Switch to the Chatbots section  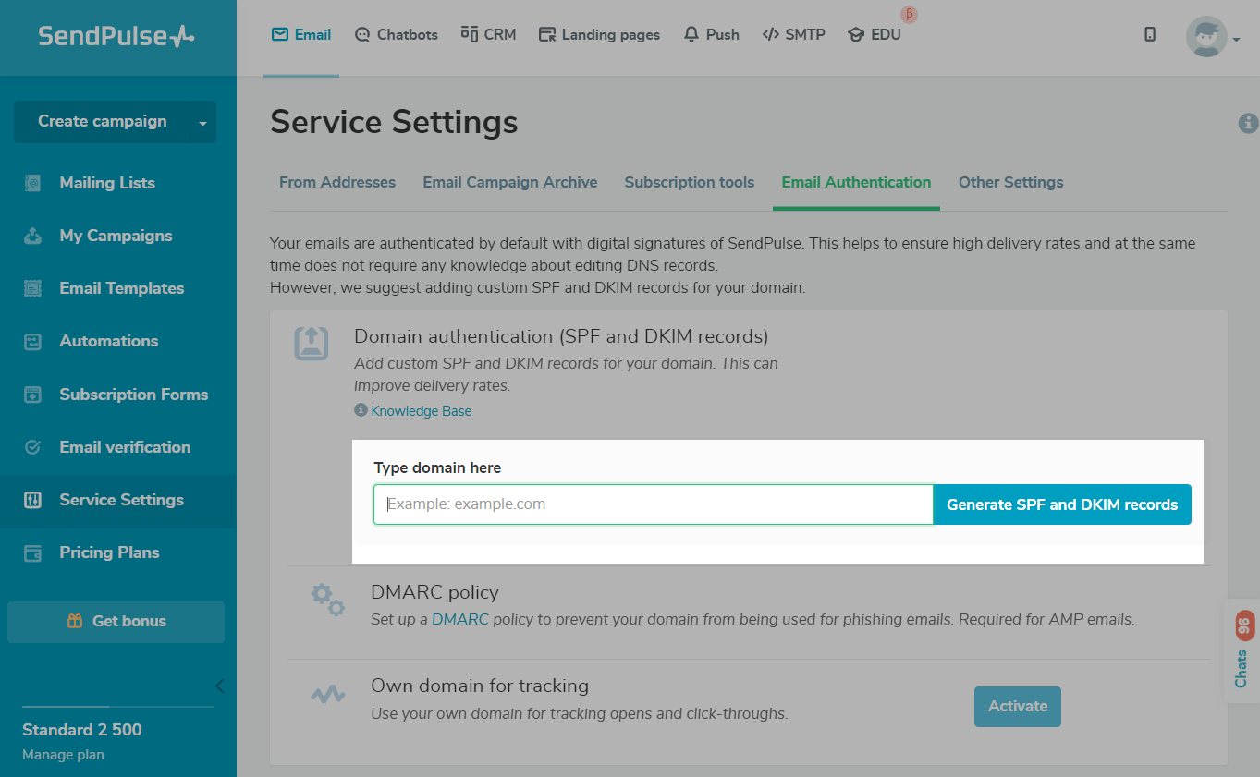[397, 35]
